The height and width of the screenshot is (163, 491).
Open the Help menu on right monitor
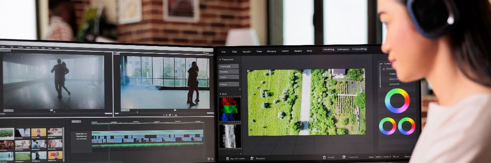pos(309,51)
